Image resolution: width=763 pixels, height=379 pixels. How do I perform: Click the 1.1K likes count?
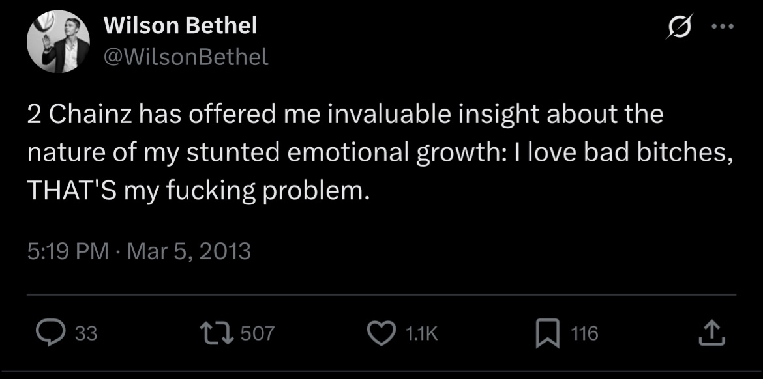tap(421, 334)
